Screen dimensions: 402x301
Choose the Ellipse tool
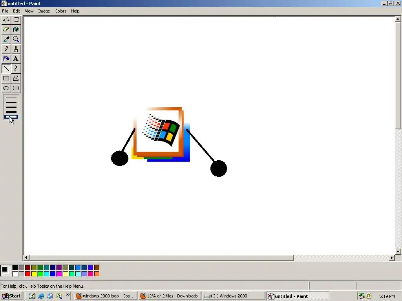click(6, 88)
